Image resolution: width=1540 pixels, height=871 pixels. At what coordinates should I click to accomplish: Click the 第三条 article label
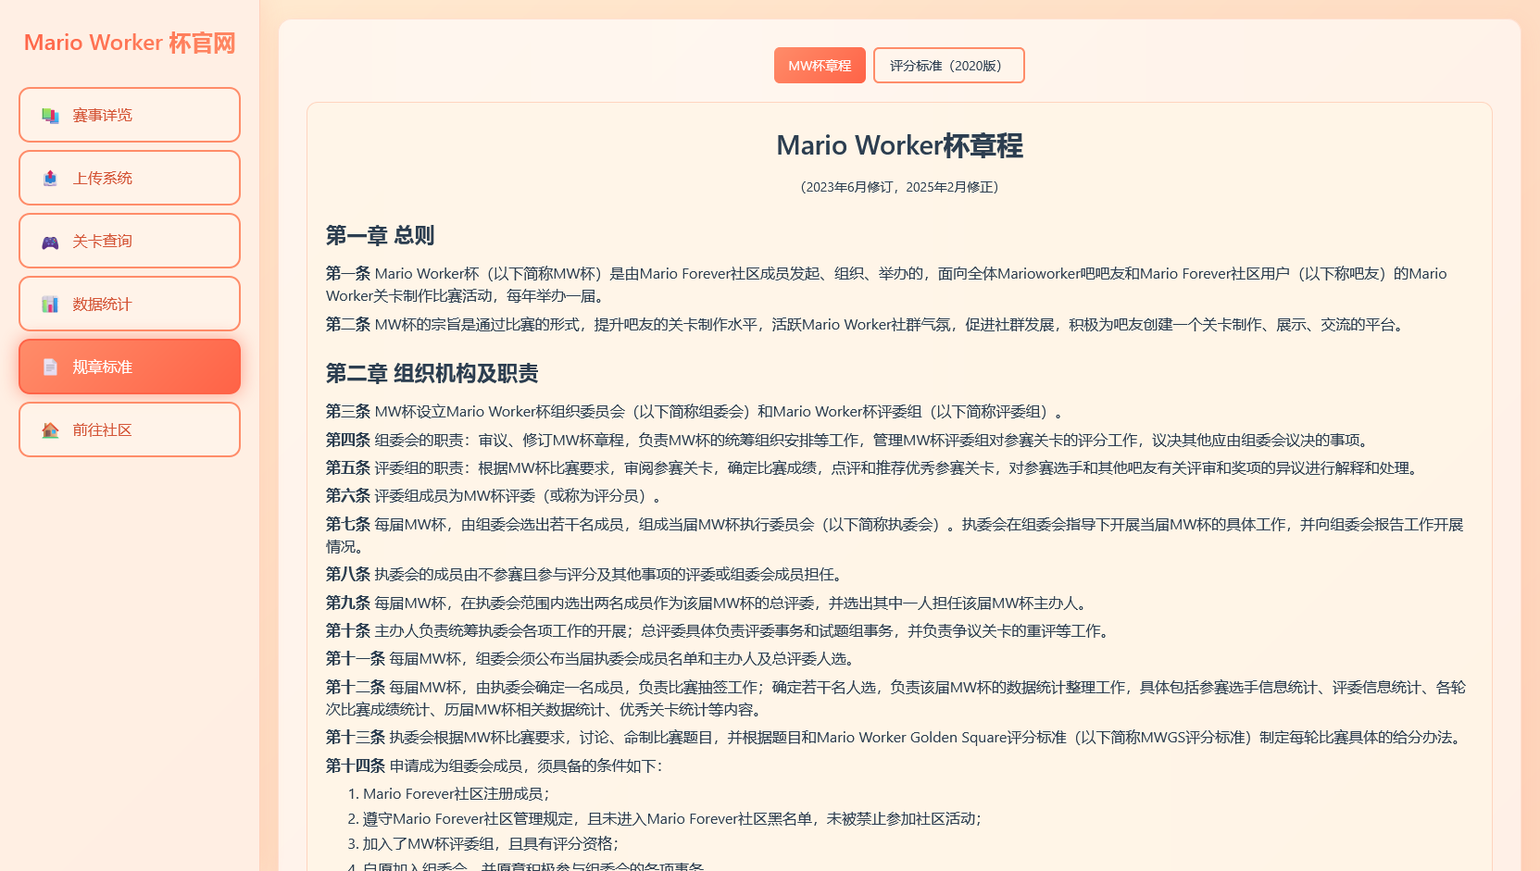coord(348,411)
